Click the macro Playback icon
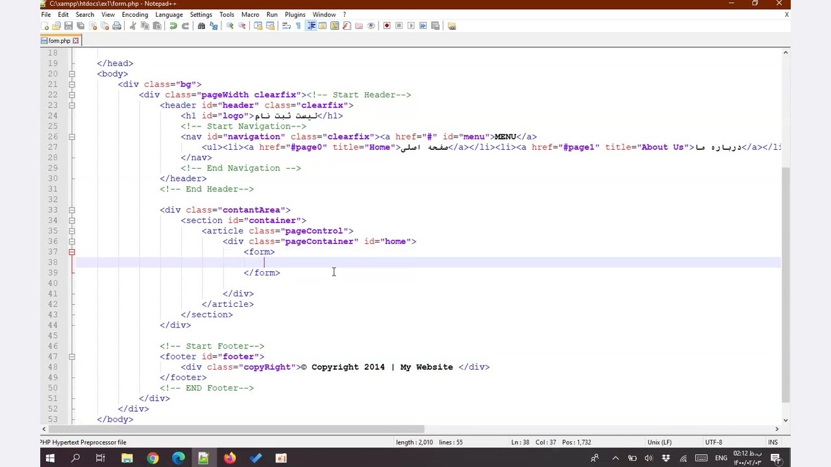 point(411,26)
